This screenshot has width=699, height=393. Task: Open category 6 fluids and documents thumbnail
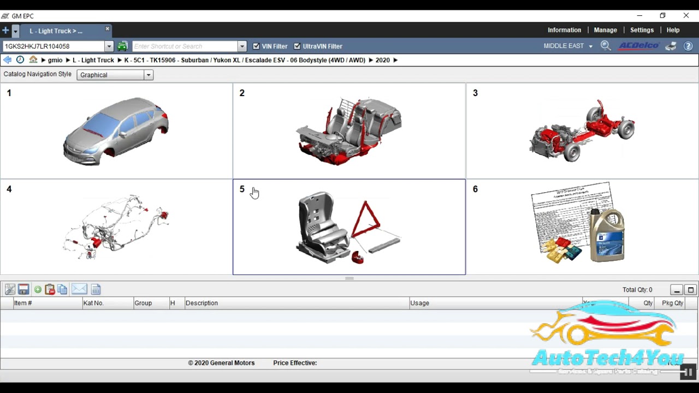pyautogui.click(x=582, y=227)
